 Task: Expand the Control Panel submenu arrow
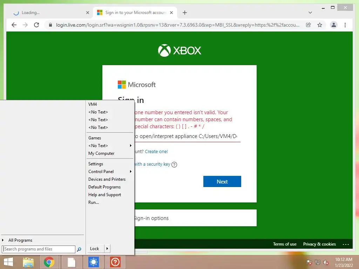(131, 172)
